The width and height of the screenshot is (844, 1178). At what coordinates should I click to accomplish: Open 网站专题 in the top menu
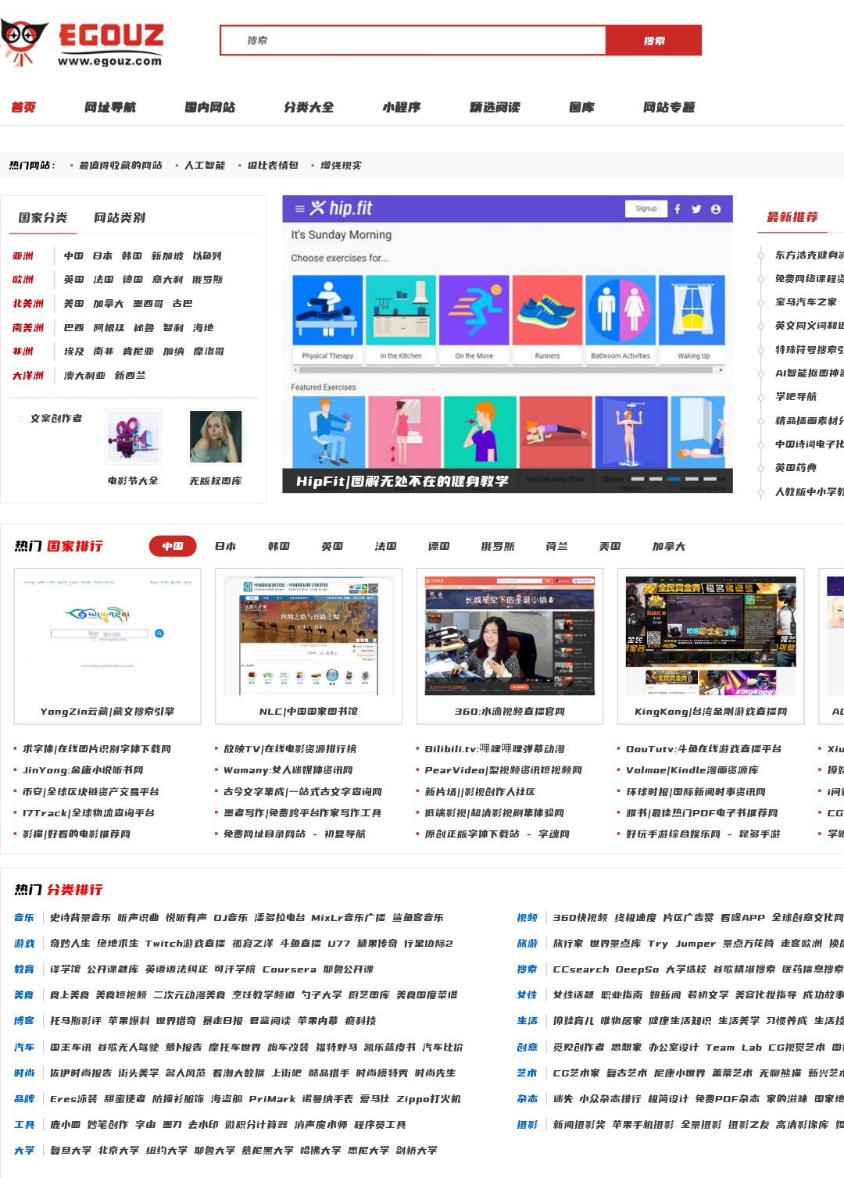click(x=669, y=107)
